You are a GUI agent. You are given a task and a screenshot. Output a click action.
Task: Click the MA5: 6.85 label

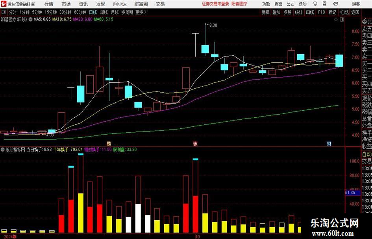pyautogui.click(x=42, y=19)
